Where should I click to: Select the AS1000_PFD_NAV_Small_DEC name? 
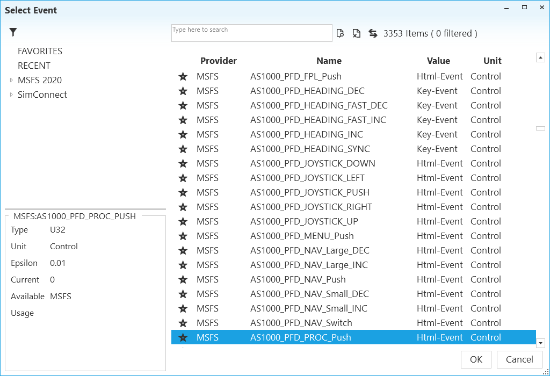click(309, 294)
